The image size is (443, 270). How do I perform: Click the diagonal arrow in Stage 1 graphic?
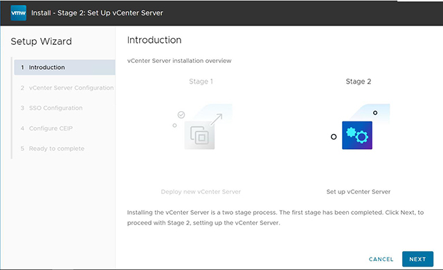coord(217,119)
